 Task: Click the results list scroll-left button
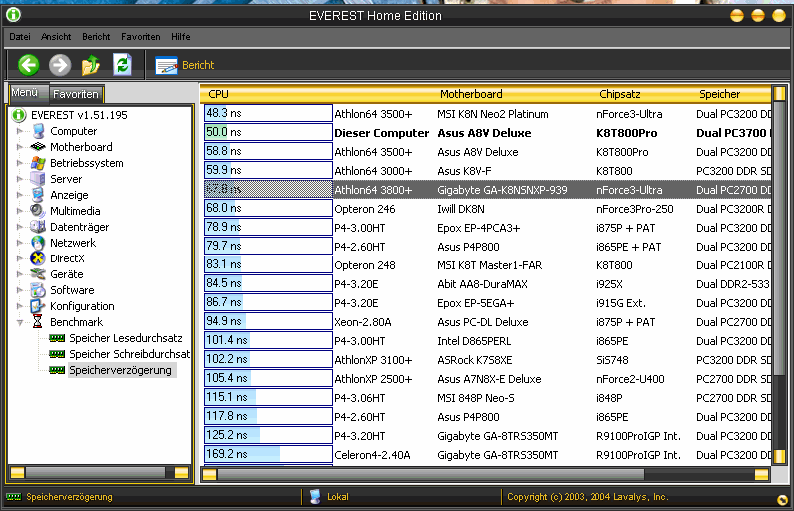click(210, 474)
